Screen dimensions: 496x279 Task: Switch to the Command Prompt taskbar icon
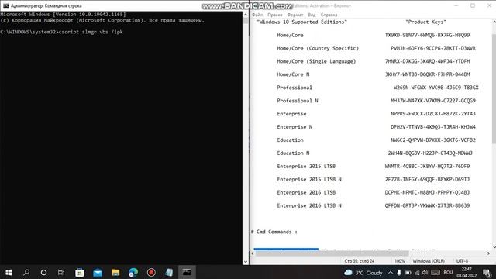click(187, 272)
